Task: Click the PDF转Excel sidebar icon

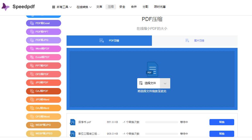Action: point(32,23)
